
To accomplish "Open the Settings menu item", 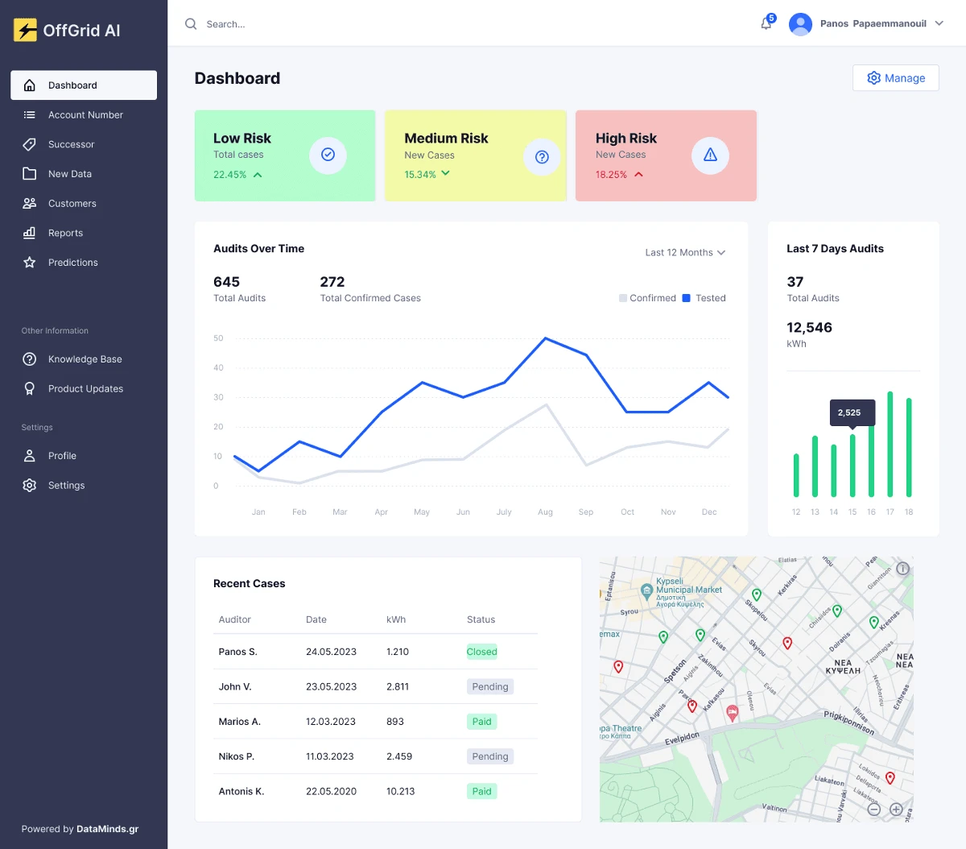I will (84, 486).
